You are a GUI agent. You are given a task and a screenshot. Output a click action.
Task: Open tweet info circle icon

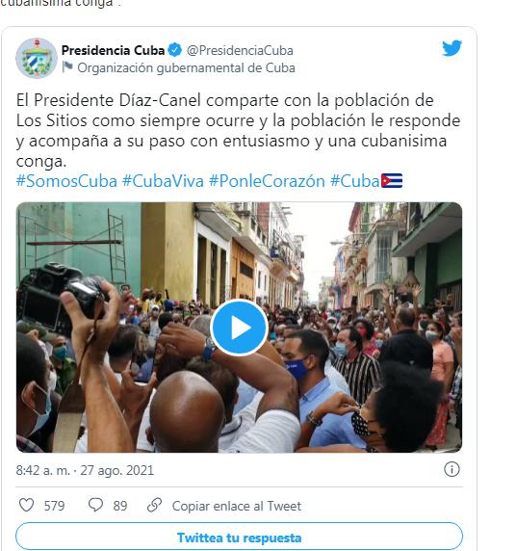451,469
